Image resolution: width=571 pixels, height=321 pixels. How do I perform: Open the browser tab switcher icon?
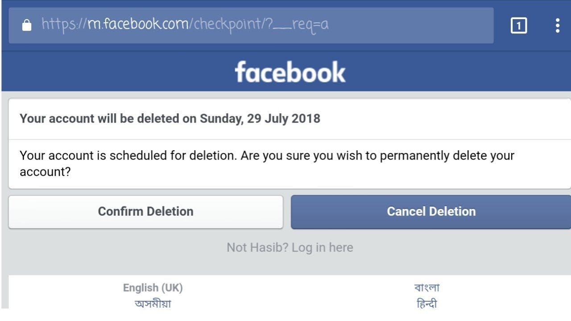(x=518, y=26)
